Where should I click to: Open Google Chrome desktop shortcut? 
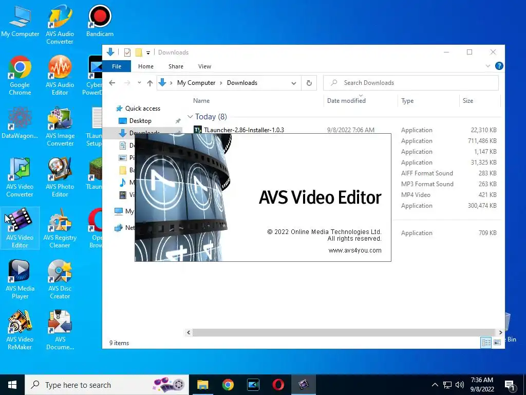pyautogui.click(x=20, y=76)
